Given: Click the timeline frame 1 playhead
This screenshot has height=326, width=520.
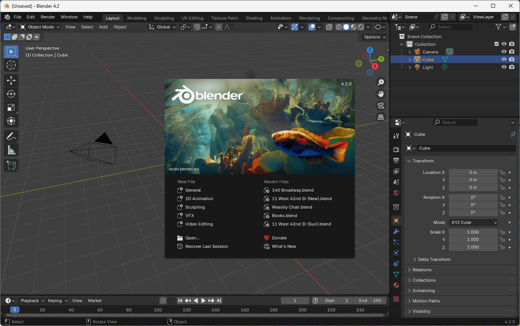Looking at the screenshot, I should tap(15, 310).
